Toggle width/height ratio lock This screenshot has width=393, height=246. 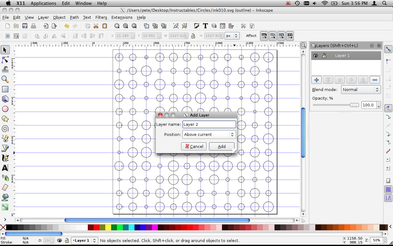point(193,36)
